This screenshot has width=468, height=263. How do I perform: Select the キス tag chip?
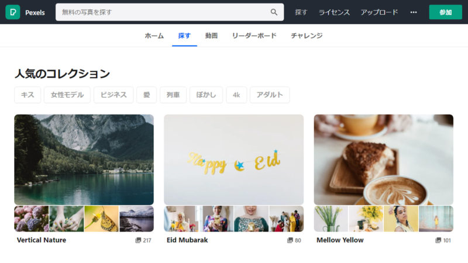pyautogui.click(x=27, y=95)
